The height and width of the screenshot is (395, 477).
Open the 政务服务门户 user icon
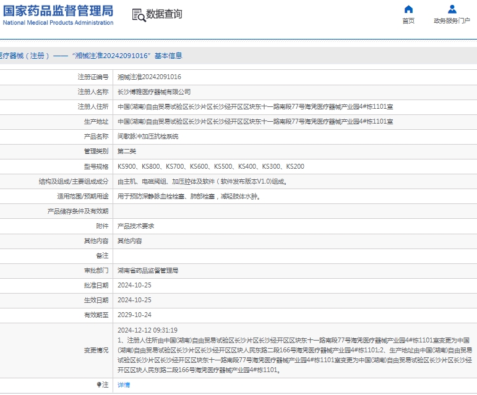click(x=452, y=9)
